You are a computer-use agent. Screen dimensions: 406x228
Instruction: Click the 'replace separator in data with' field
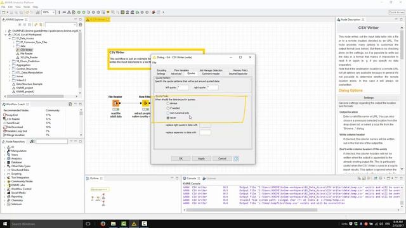[205, 132]
